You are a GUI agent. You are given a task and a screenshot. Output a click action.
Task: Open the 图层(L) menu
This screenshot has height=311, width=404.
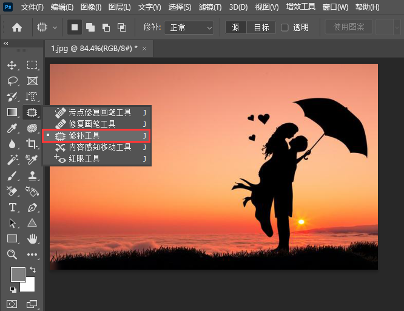120,7
